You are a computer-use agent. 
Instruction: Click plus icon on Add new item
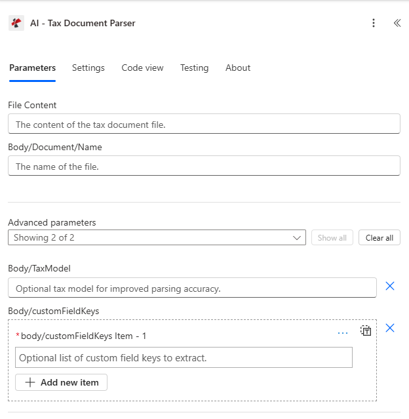coord(30,382)
